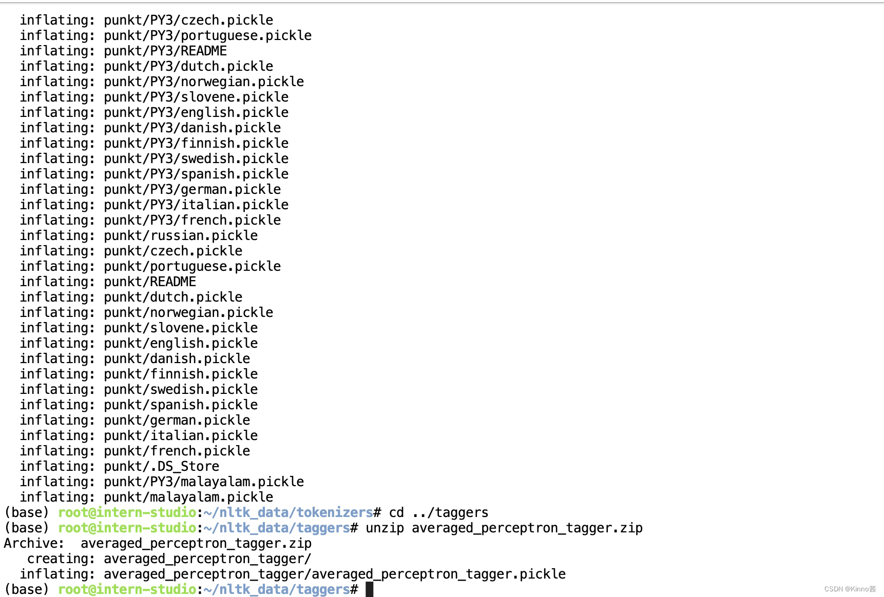This screenshot has height=597, width=884.
Task: Select the punkt/english.pickle line
Action: 139,343
